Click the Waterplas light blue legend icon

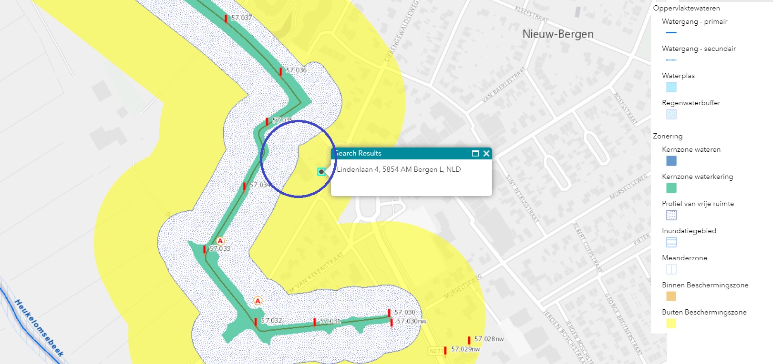pyautogui.click(x=671, y=87)
